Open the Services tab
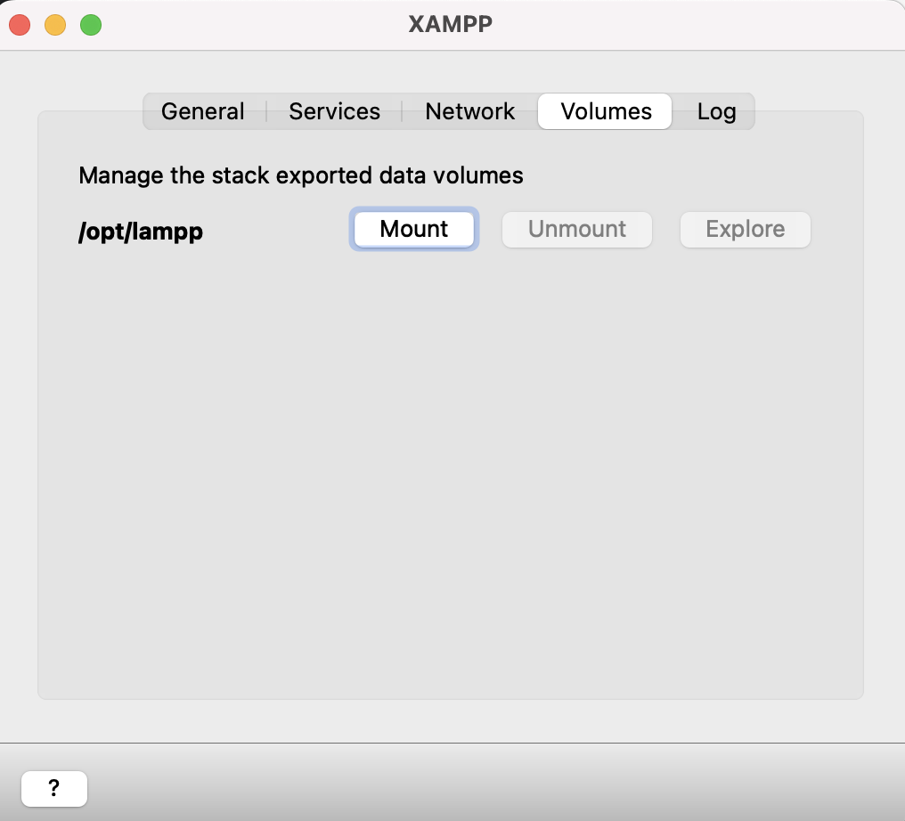Screen dimensions: 905x821 334,111
